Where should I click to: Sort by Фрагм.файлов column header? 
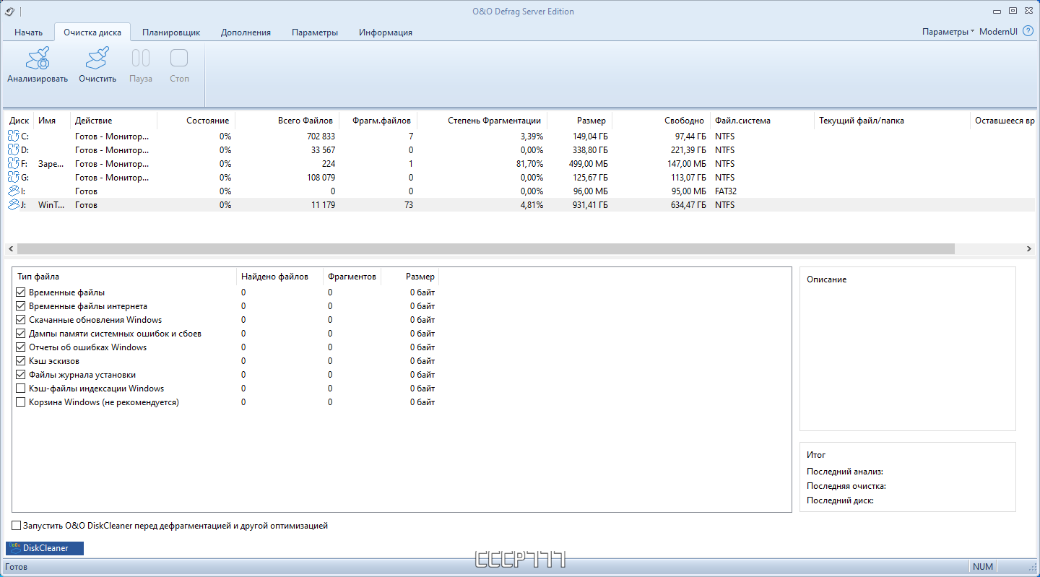tap(378, 121)
